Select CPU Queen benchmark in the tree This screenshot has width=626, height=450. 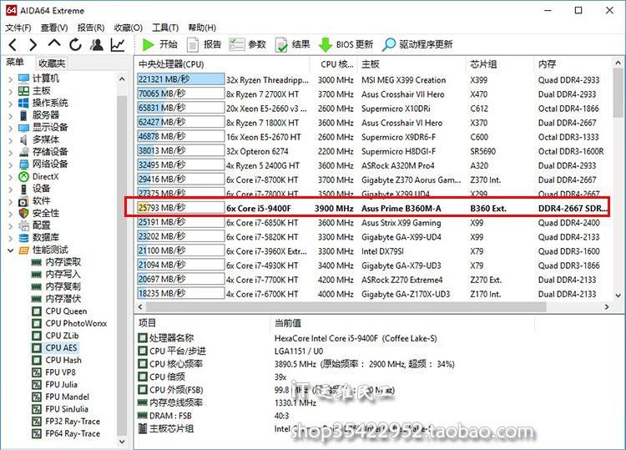point(65,311)
